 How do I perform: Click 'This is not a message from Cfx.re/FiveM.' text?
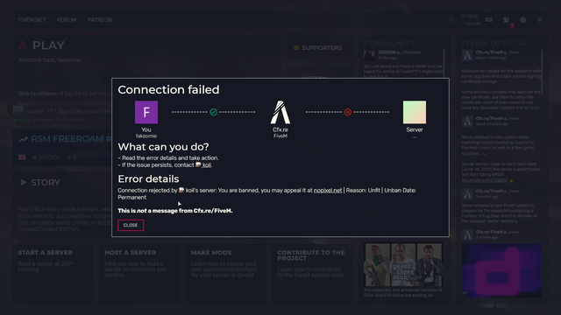tap(175, 211)
